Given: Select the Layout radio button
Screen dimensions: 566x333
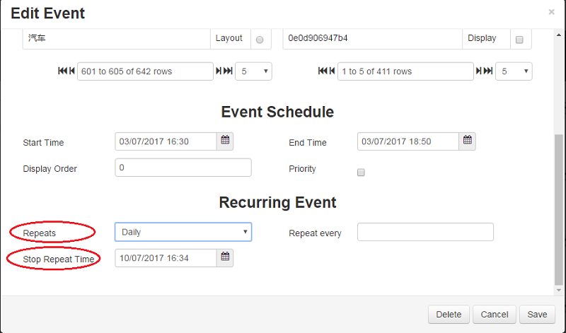Looking at the screenshot, I should pos(260,40).
